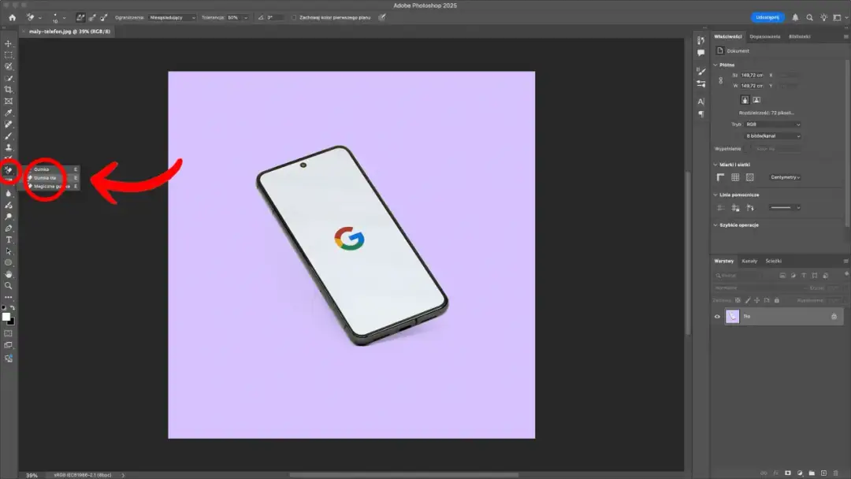Select the Move tool in the toolbar
The width and height of the screenshot is (851, 479).
pos(9,44)
